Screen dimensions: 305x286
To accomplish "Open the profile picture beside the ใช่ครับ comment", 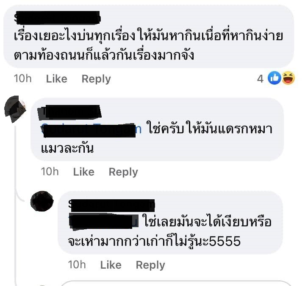I will 15,109.
